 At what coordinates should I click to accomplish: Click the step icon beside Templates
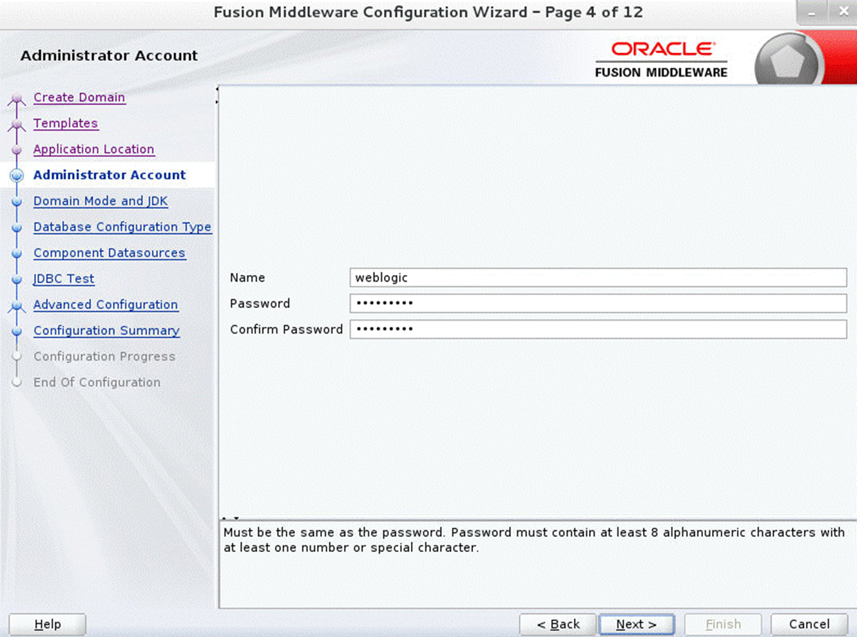[17, 123]
